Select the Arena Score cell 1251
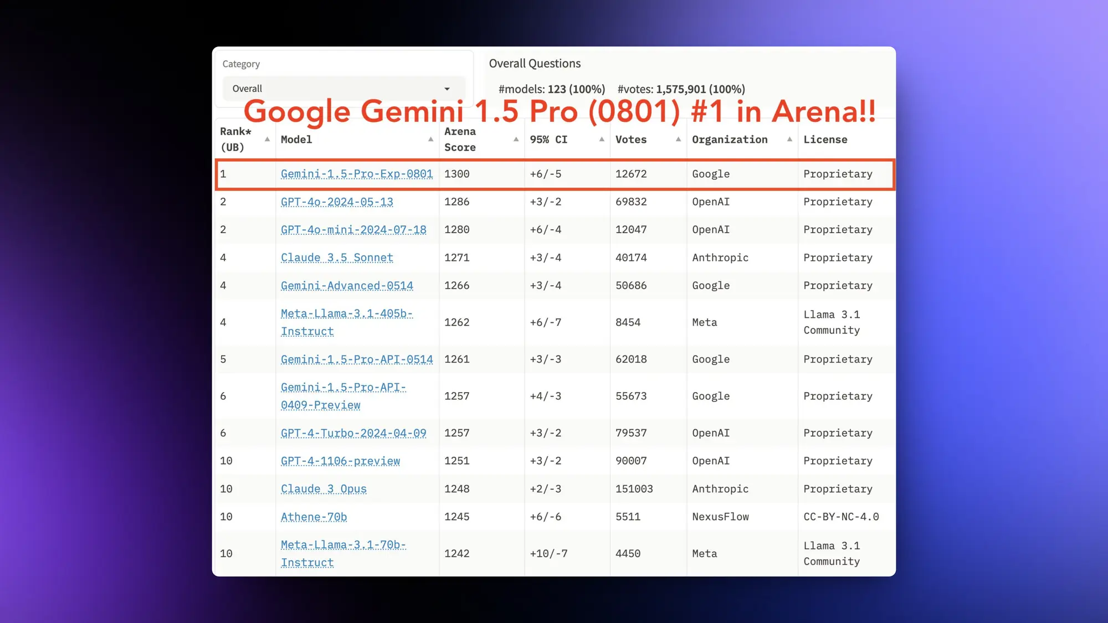 456,461
